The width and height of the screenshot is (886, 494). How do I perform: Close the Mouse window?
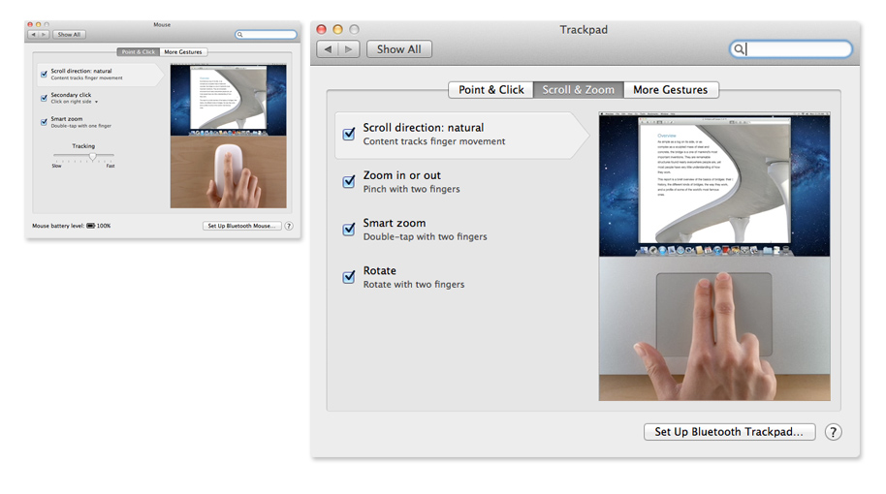[x=30, y=25]
